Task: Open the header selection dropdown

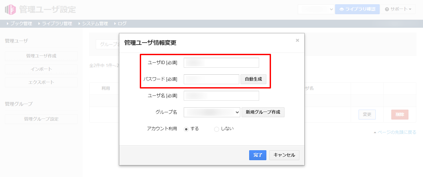Action: click(316, 9)
